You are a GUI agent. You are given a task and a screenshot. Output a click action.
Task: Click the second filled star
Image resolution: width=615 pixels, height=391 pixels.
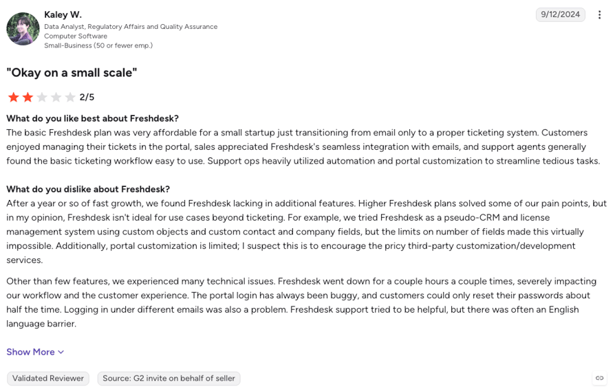click(x=28, y=97)
